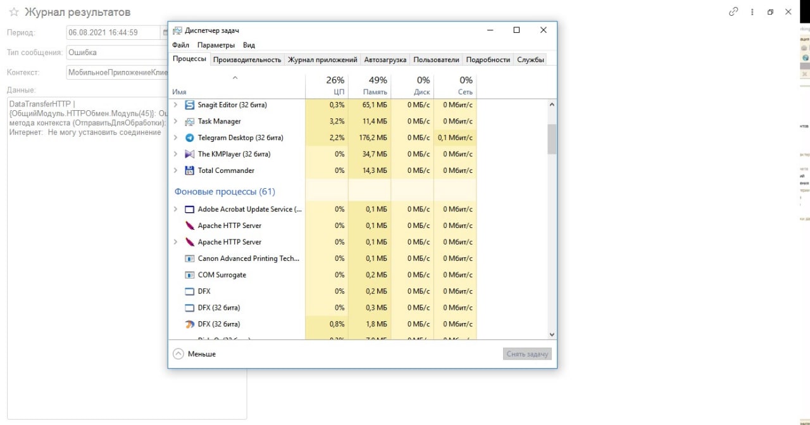Expand The KMPlayer process group
This screenshot has height=425, width=810.
[175, 154]
